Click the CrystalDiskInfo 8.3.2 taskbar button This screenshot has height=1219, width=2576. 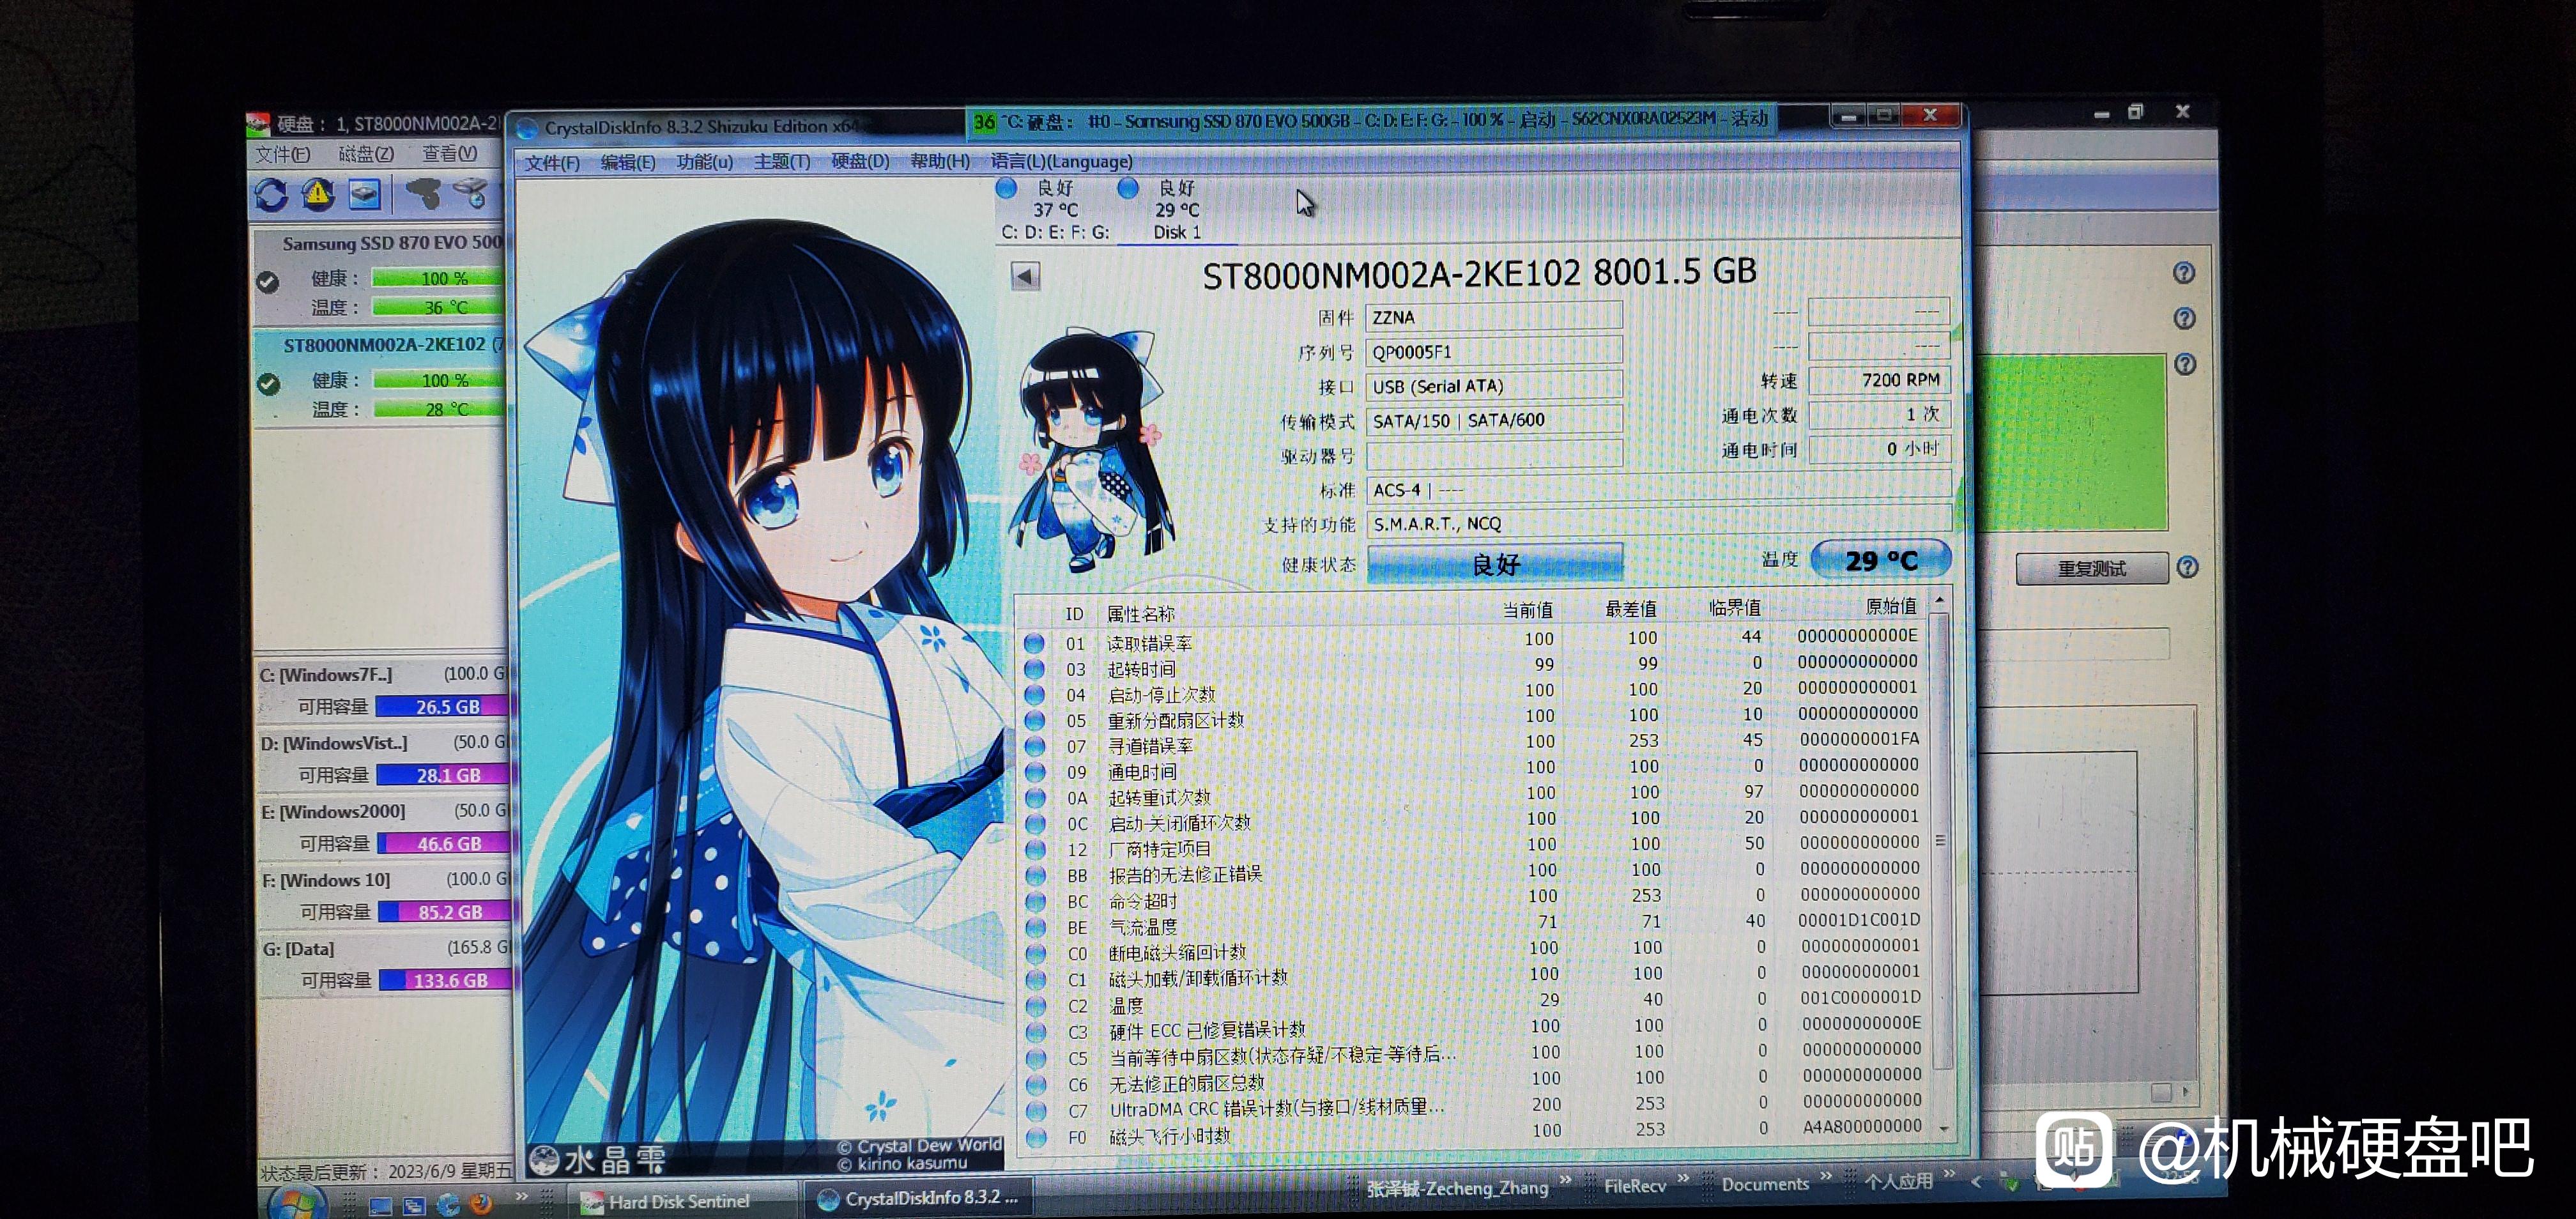point(919,1197)
